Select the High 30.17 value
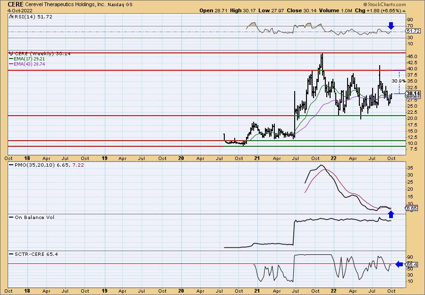 pyautogui.click(x=243, y=10)
